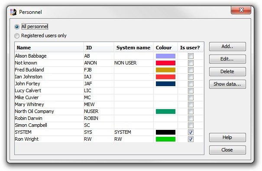Select the John Fortey name cell
The height and width of the screenshot is (171, 262).
coord(49,84)
